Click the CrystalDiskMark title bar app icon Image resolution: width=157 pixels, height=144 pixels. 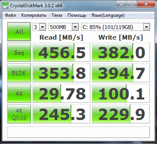pos(5,5)
